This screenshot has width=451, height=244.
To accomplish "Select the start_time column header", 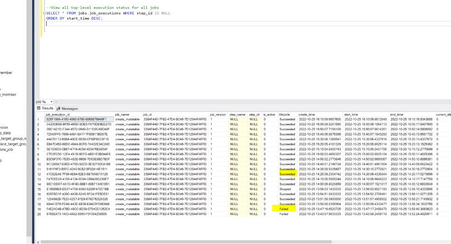I will [x=351, y=114].
